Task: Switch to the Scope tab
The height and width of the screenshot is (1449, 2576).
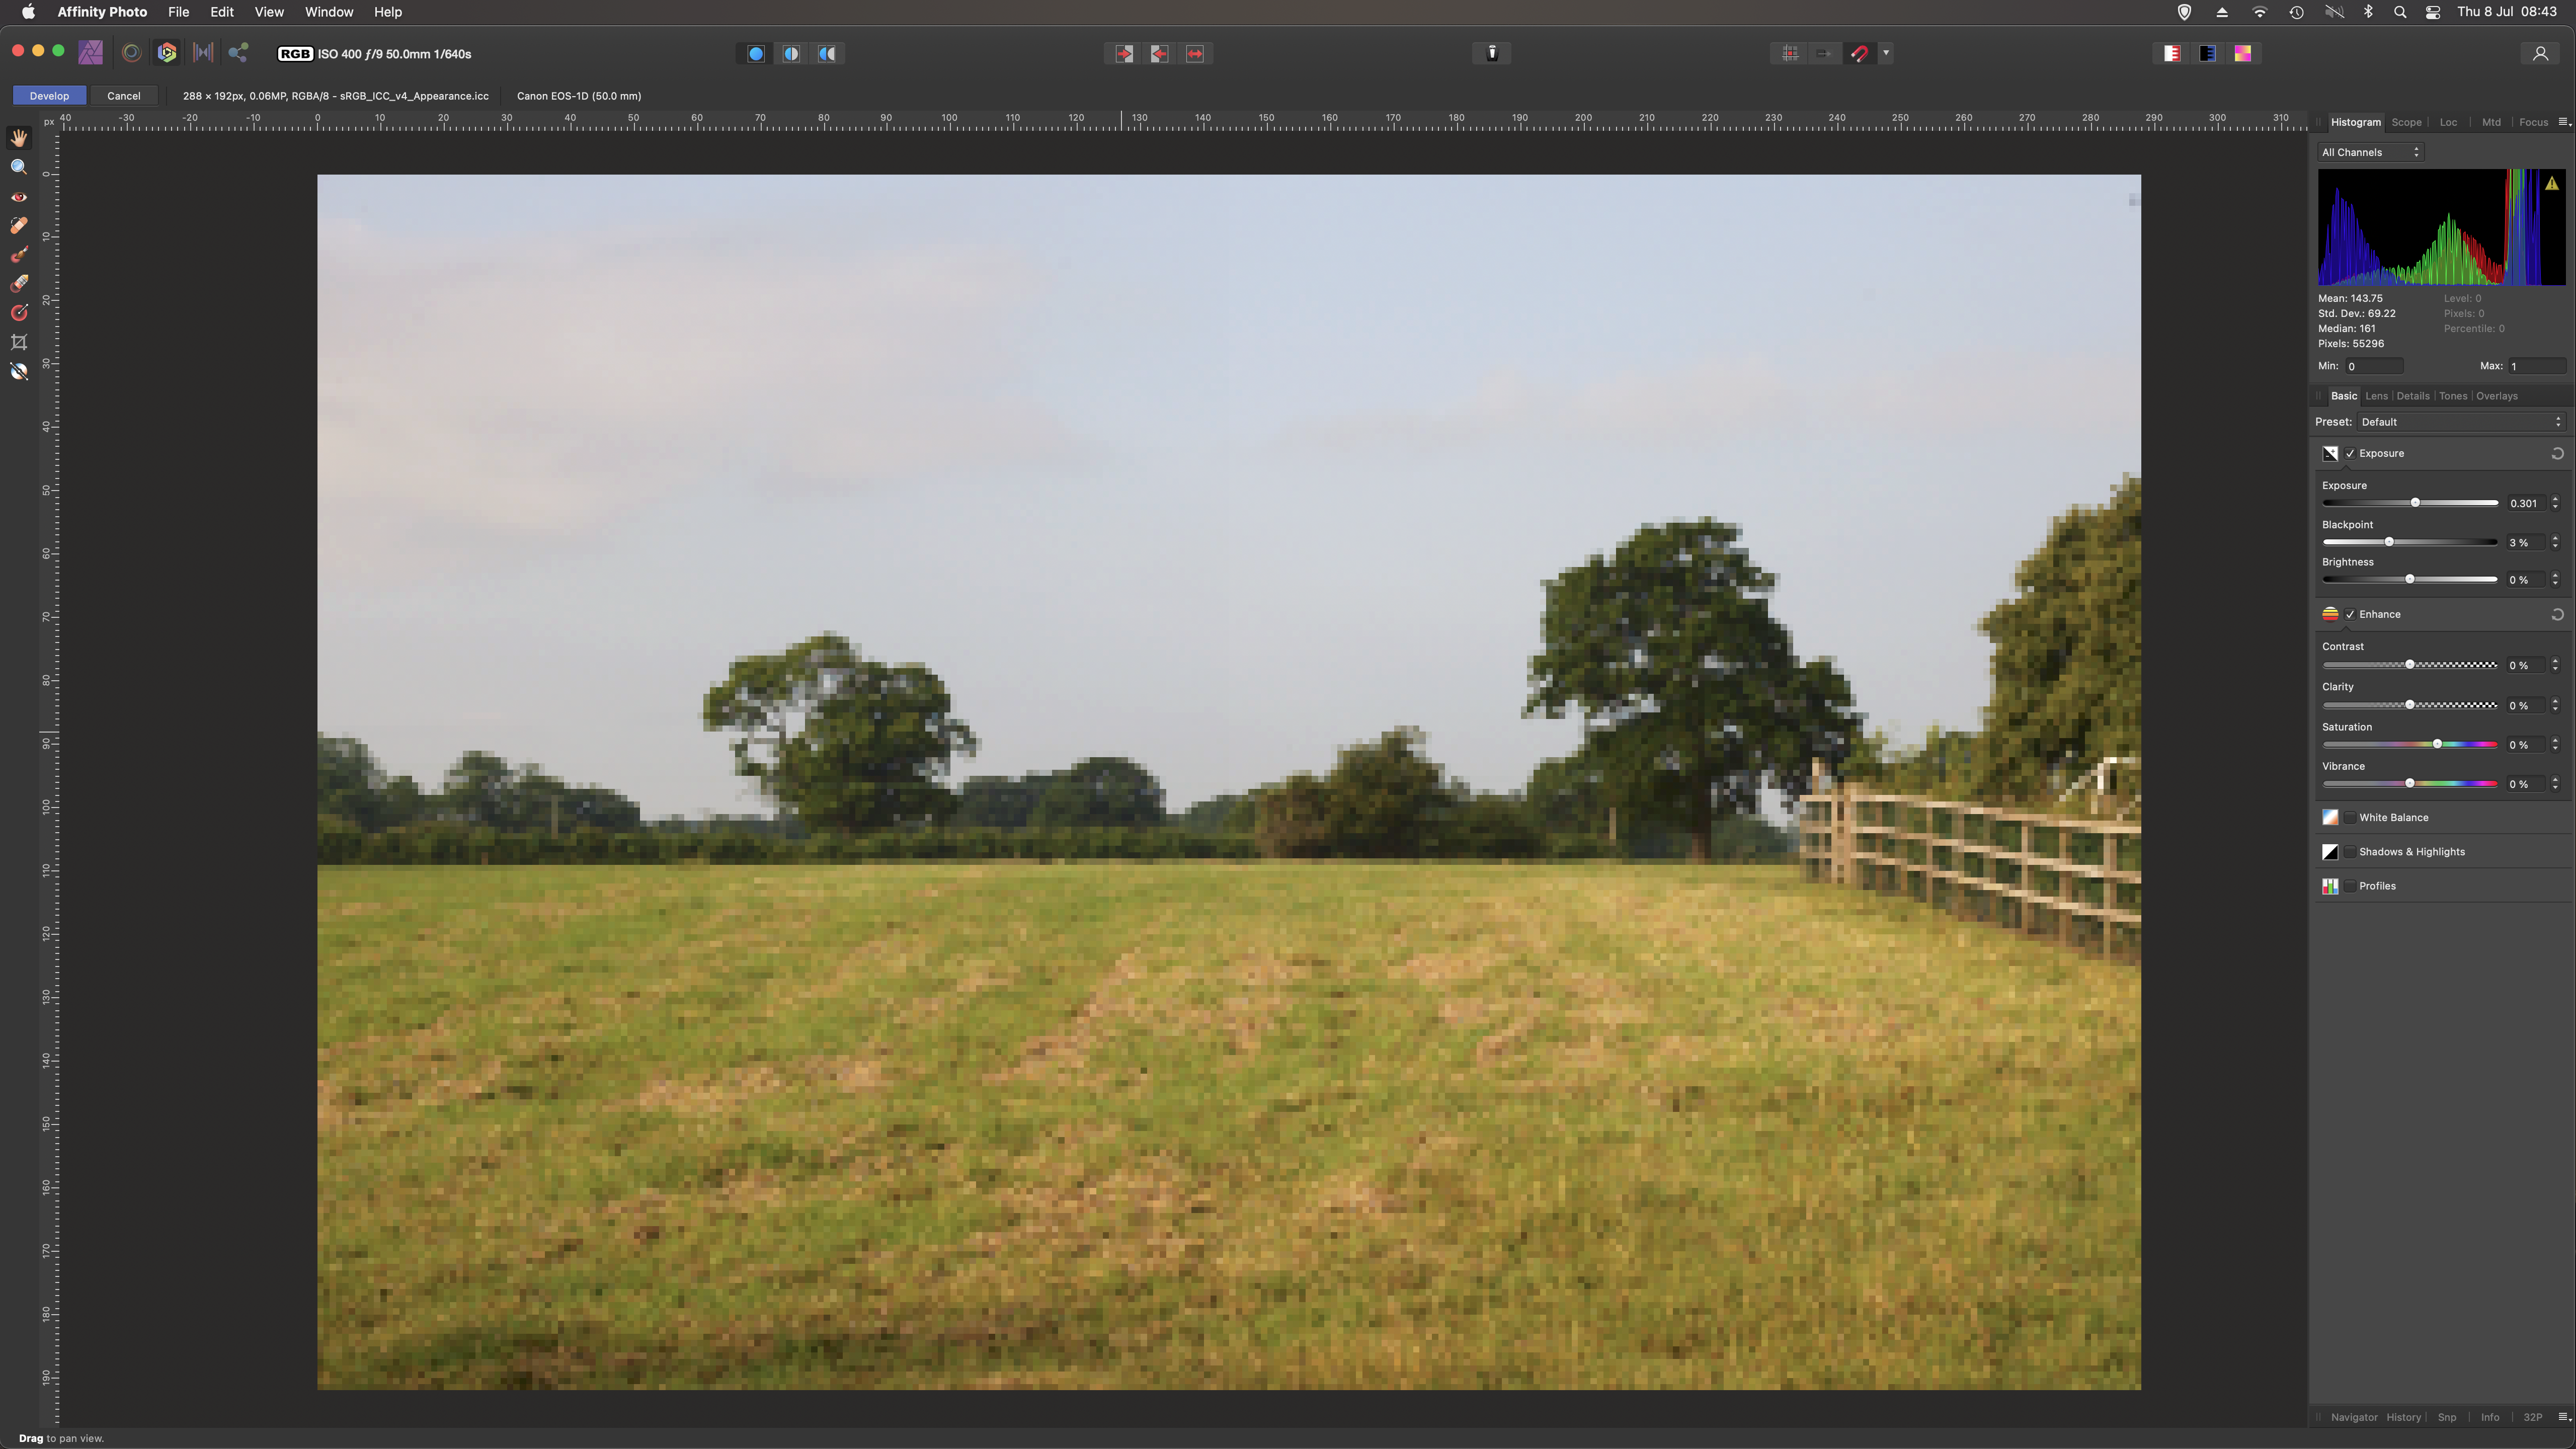Action: click(x=2406, y=122)
